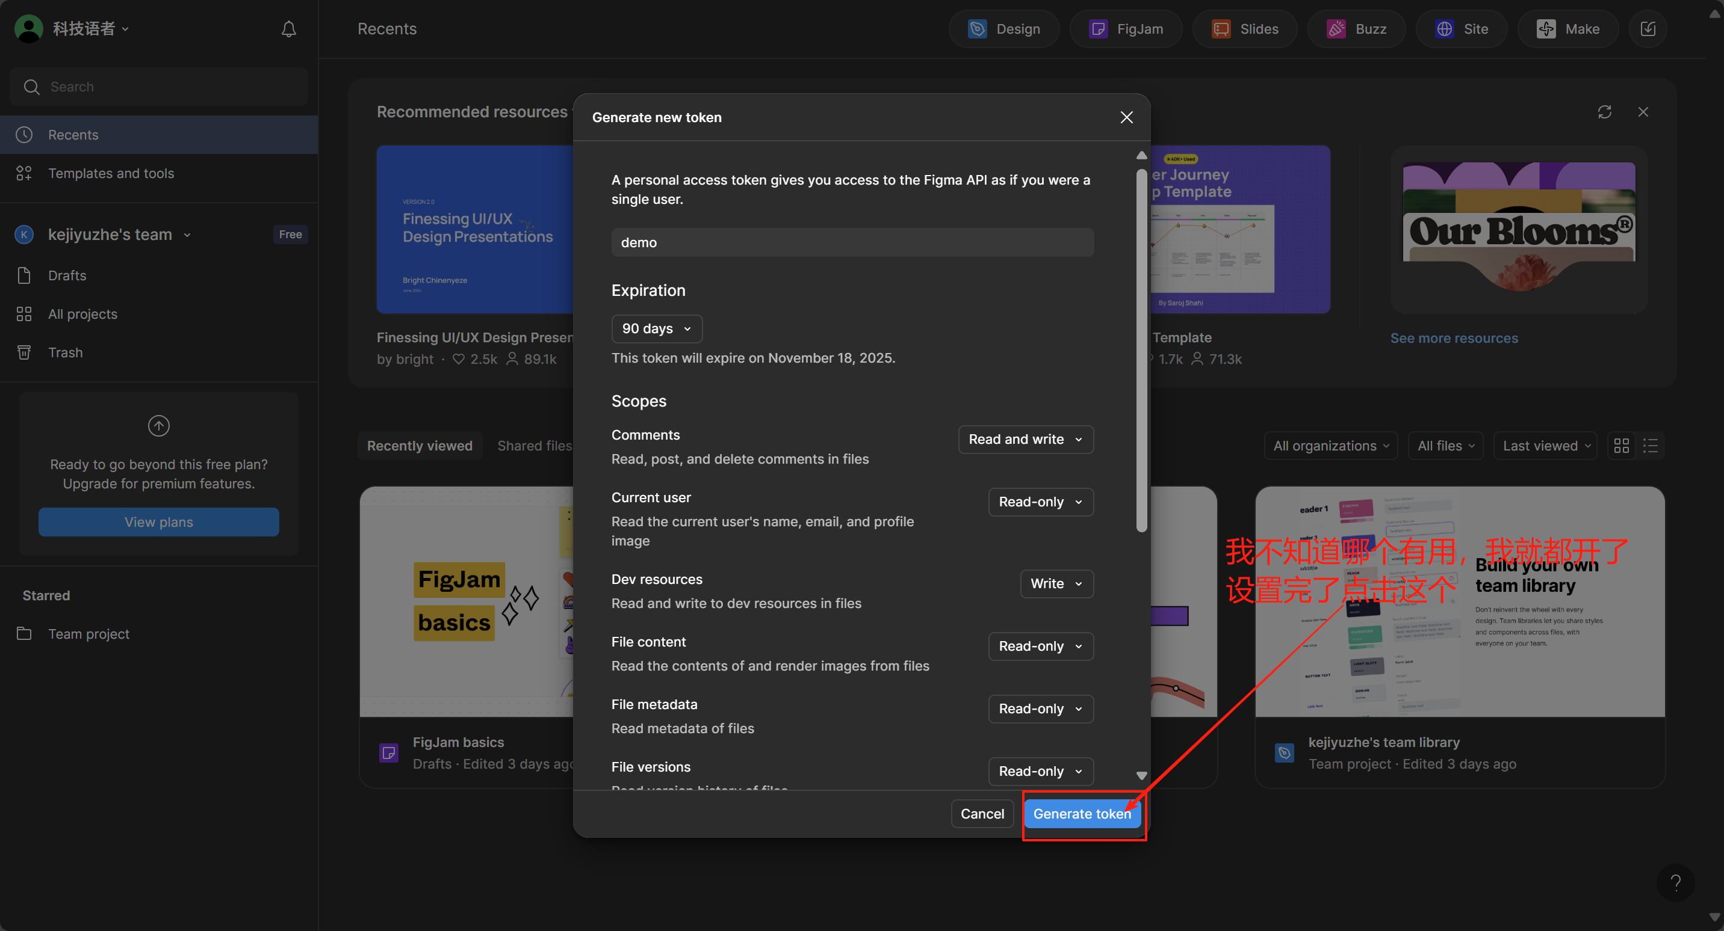
Task: Open the help question mark button
Action: (x=1675, y=883)
